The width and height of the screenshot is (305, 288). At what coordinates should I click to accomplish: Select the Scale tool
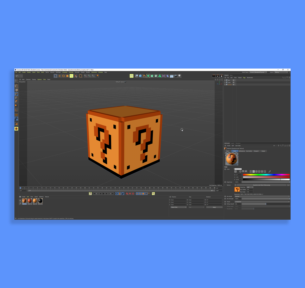pyautogui.click(x=67, y=76)
